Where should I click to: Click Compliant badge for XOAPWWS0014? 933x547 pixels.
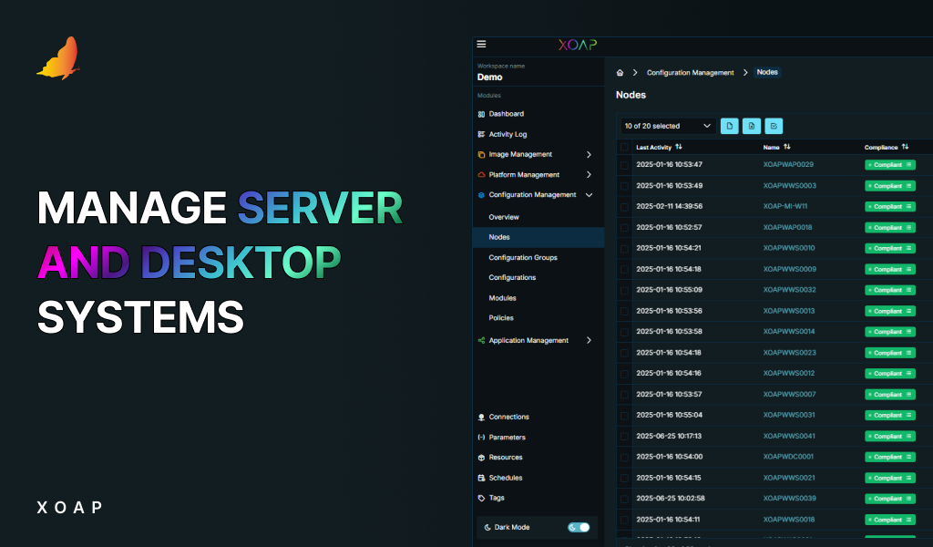[x=889, y=332]
